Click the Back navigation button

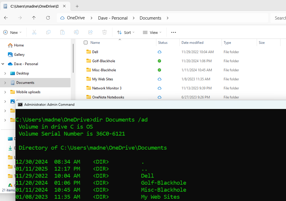point(6,18)
